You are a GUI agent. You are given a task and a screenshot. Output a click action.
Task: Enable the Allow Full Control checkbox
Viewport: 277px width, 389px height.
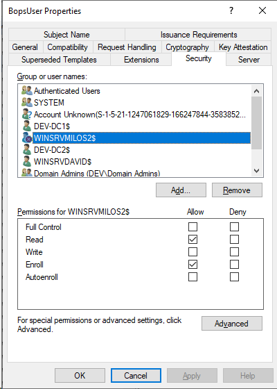[193, 226]
